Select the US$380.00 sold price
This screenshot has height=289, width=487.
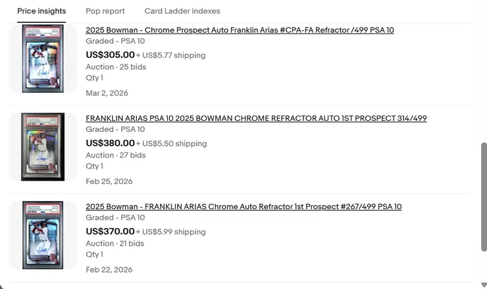point(110,143)
